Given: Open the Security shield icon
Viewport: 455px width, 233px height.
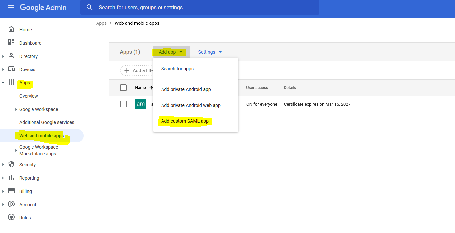Looking at the screenshot, I should click(11, 164).
